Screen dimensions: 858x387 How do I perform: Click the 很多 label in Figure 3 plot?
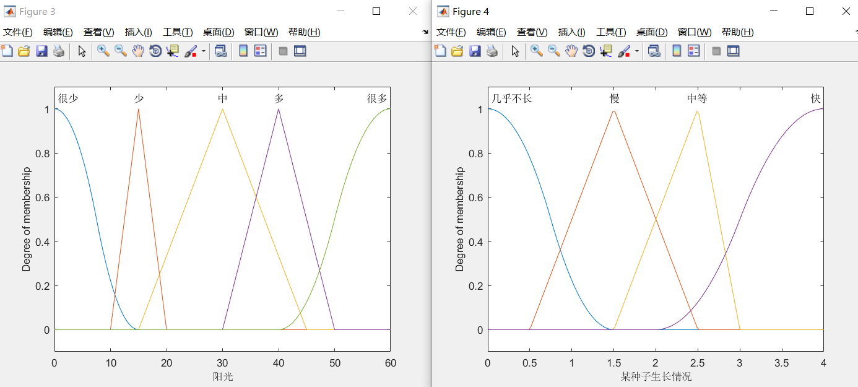[x=377, y=98]
